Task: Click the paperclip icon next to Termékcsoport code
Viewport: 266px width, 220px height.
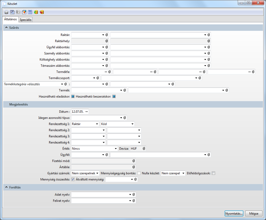Action: click(98, 78)
